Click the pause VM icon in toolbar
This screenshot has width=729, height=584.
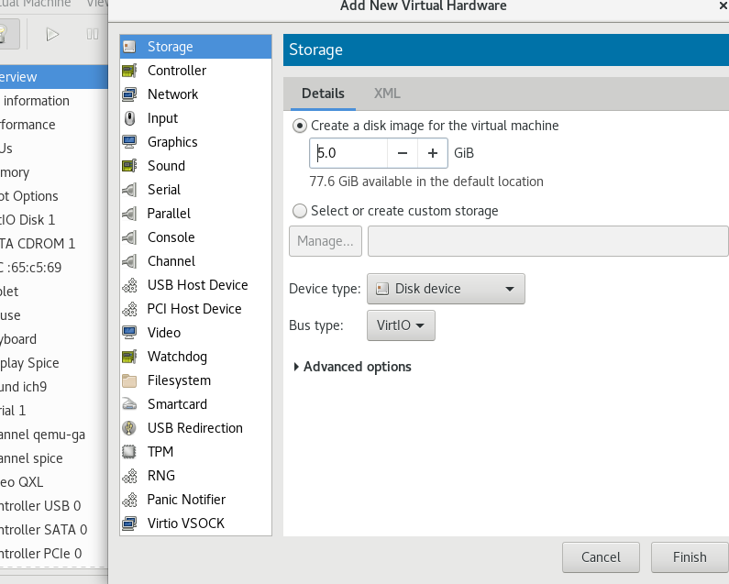click(x=92, y=34)
